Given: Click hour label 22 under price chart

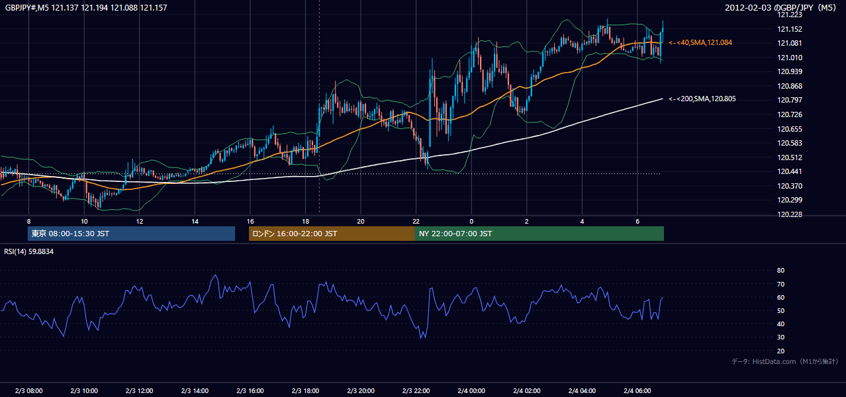Looking at the screenshot, I should (416, 221).
